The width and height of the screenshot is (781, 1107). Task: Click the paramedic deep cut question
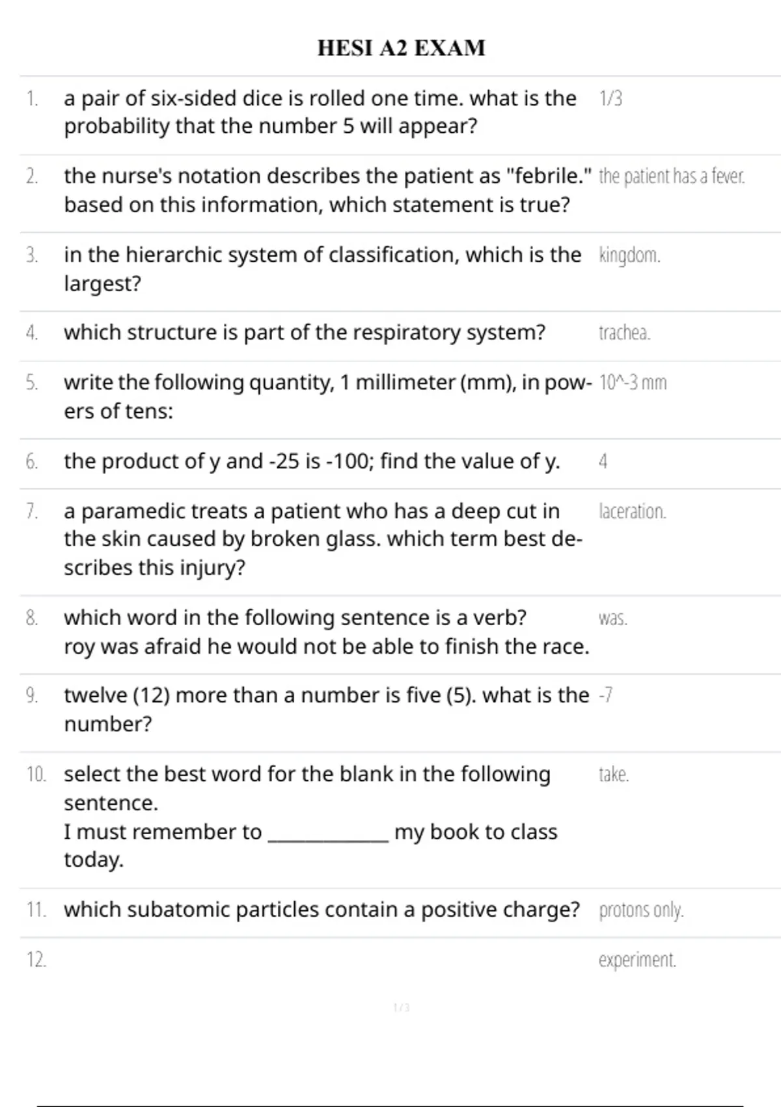click(x=322, y=539)
